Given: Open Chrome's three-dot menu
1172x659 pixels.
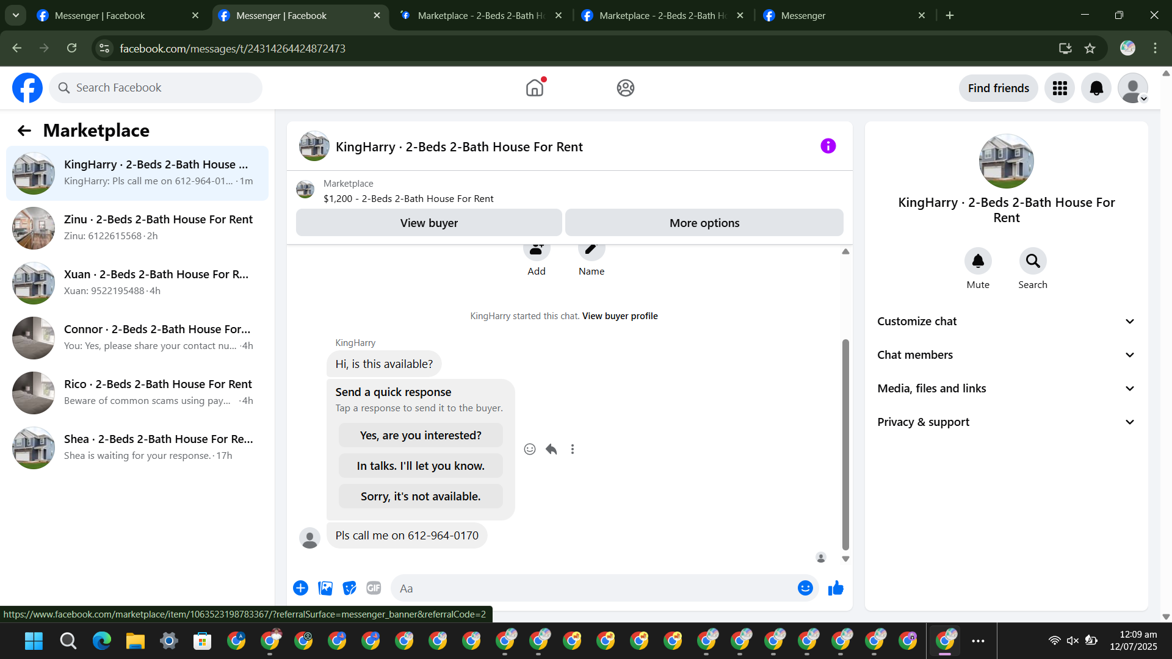Looking at the screenshot, I should [x=1155, y=48].
